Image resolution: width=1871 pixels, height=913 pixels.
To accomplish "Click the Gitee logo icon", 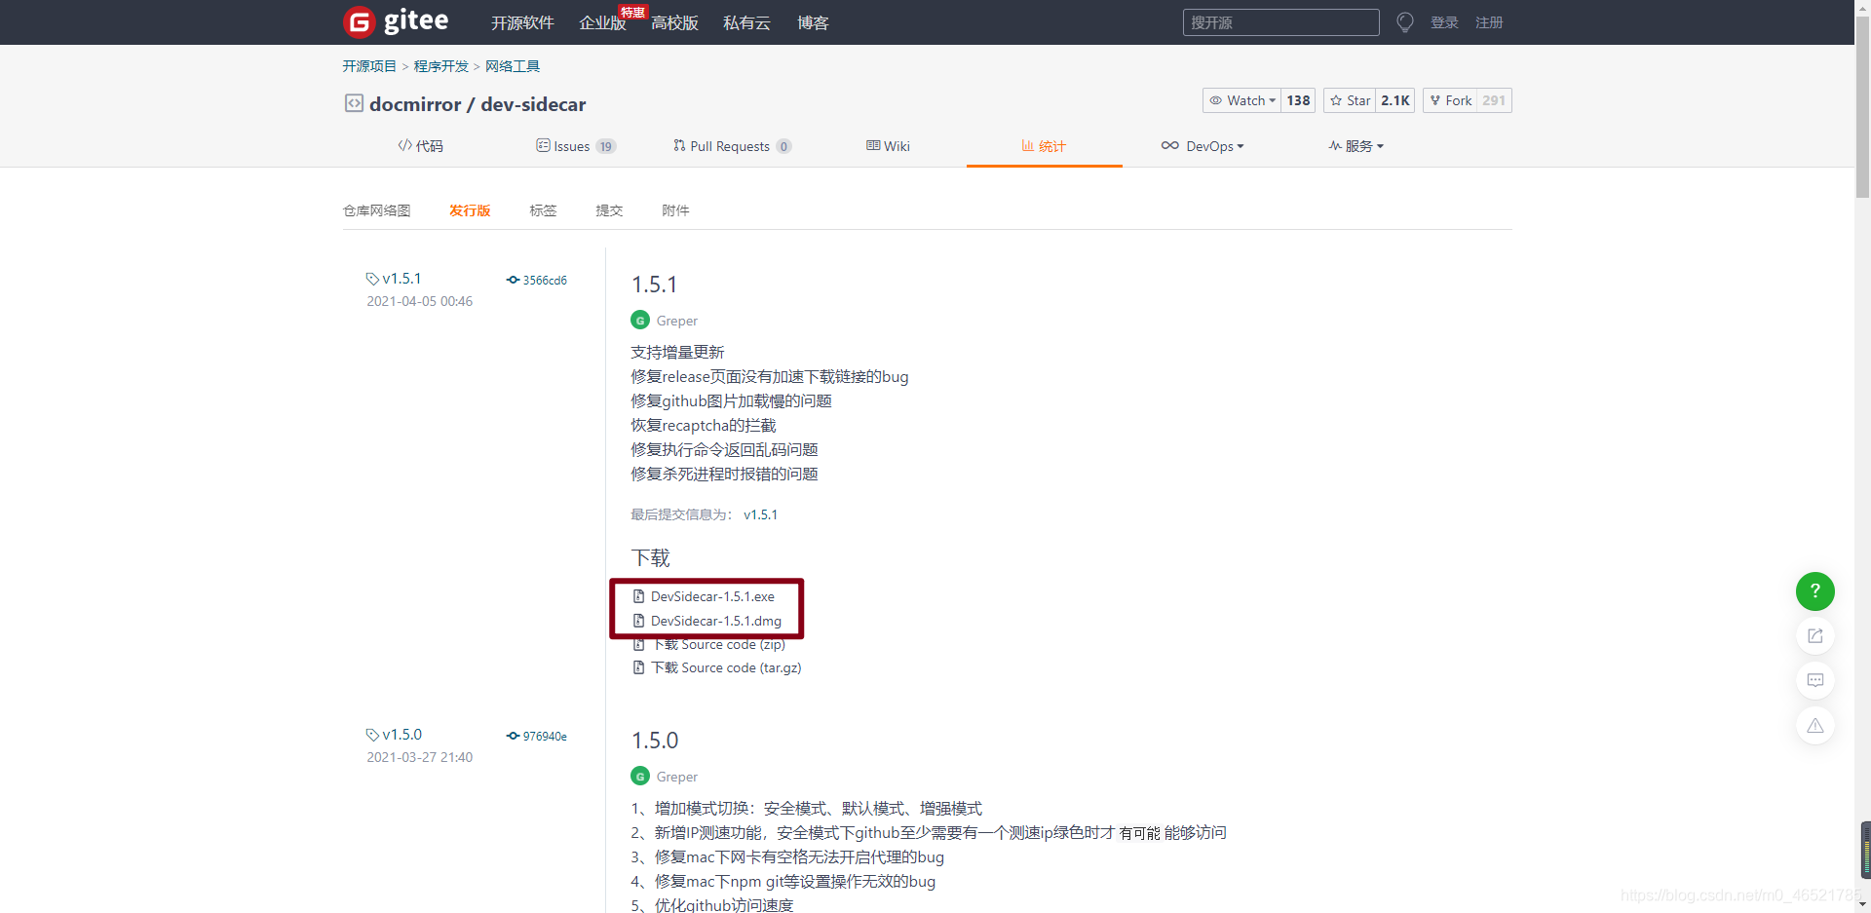I will coord(359,21).
